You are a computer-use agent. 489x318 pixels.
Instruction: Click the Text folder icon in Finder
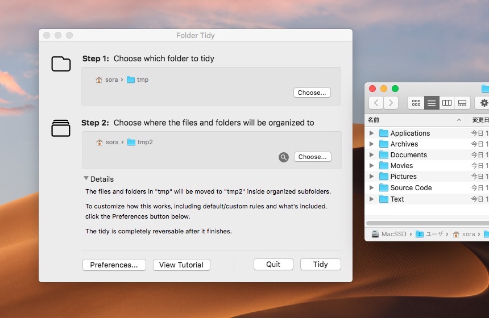coord(384,199)
